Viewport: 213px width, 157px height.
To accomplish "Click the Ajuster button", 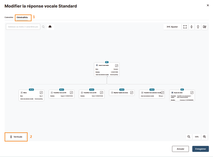I will pos(172,27).
